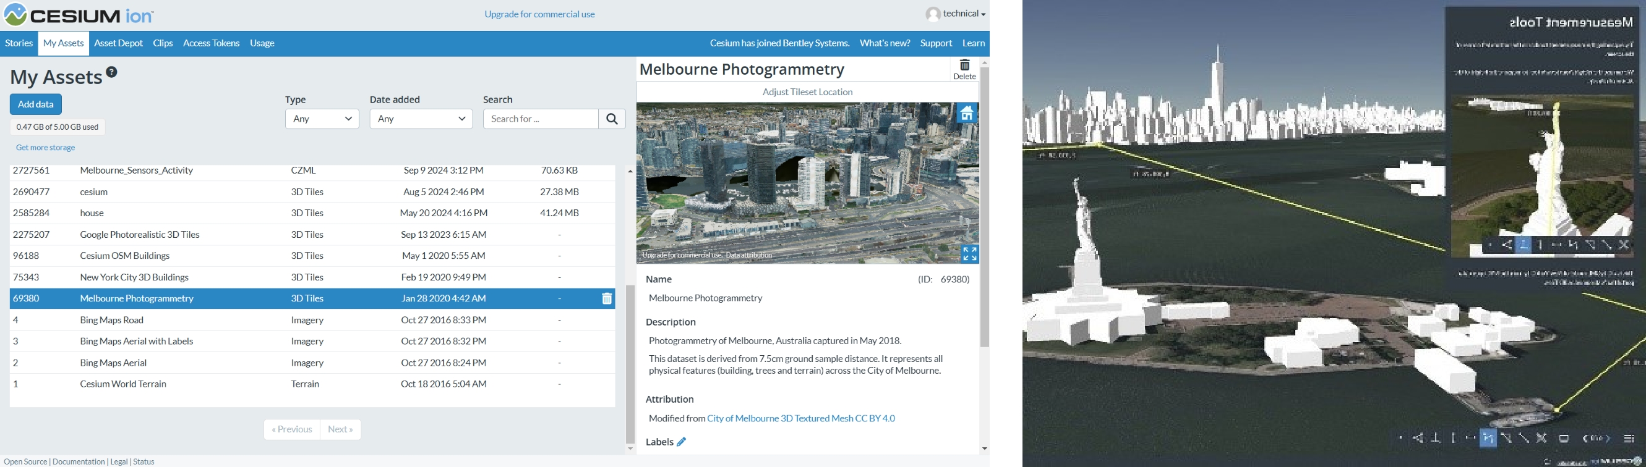The width and height of the screenshot is (1646, 467).
Task: Click the asset list scrollbar thumb
Action: (x=630, y=364)
